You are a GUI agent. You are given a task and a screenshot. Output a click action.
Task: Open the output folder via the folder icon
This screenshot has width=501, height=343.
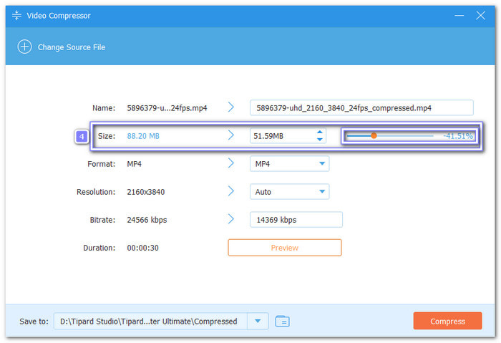(x=282, y=322)
